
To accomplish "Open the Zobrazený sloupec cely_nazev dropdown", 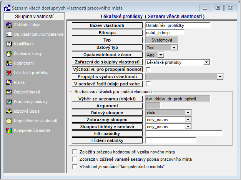I will 188,120.
